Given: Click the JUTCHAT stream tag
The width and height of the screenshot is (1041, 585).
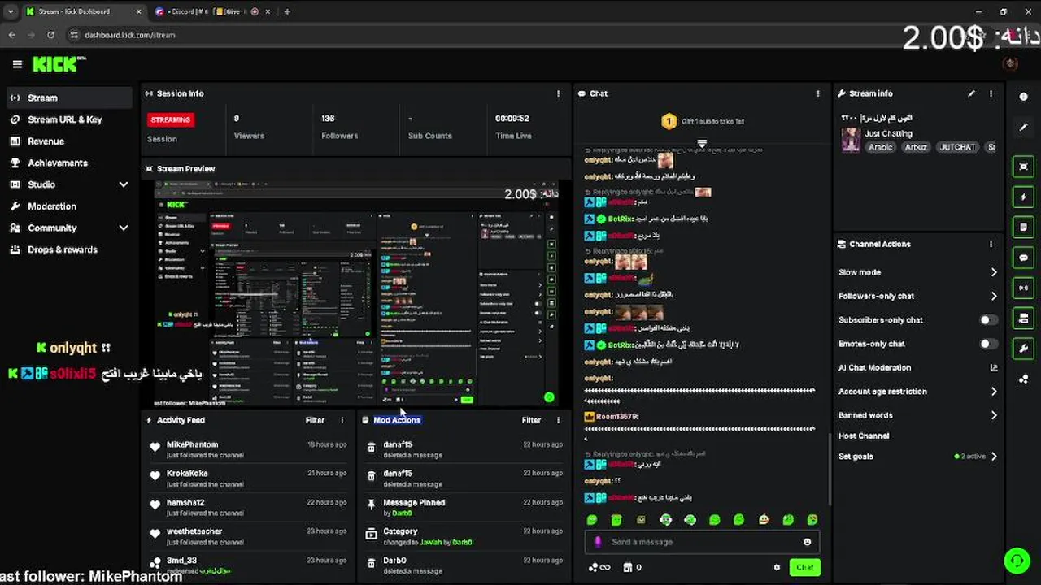Looking at the screenshot, I should pyautogui.click(x=957, y=147).
